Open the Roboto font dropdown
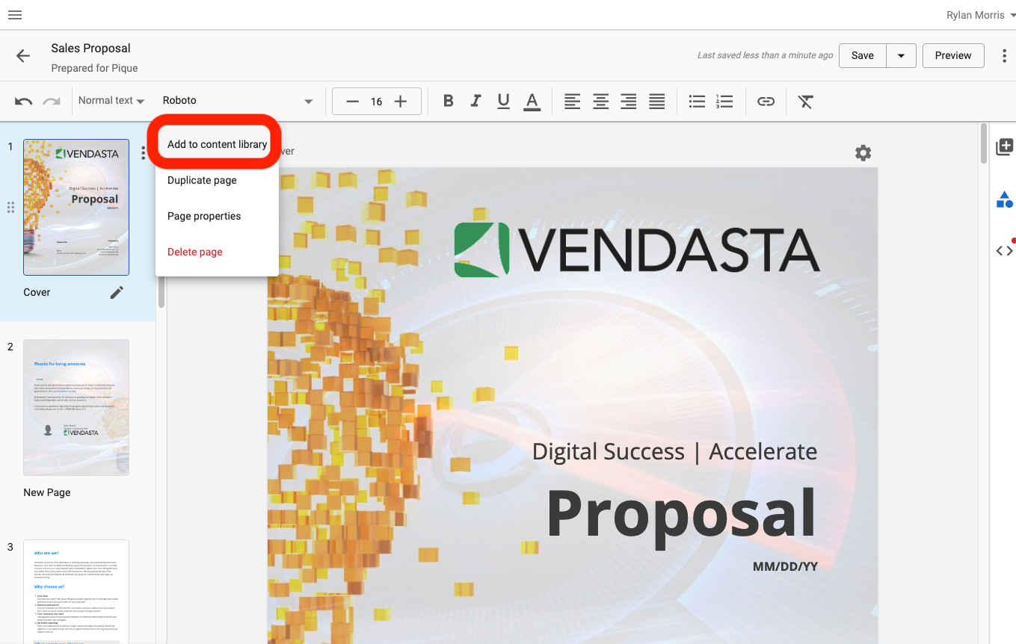 (x=238, y=101)
